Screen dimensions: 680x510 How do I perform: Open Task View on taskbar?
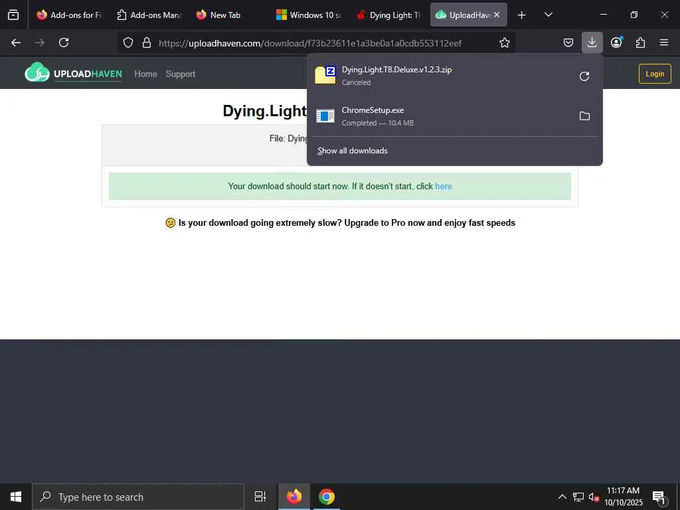tap(260, 497)
